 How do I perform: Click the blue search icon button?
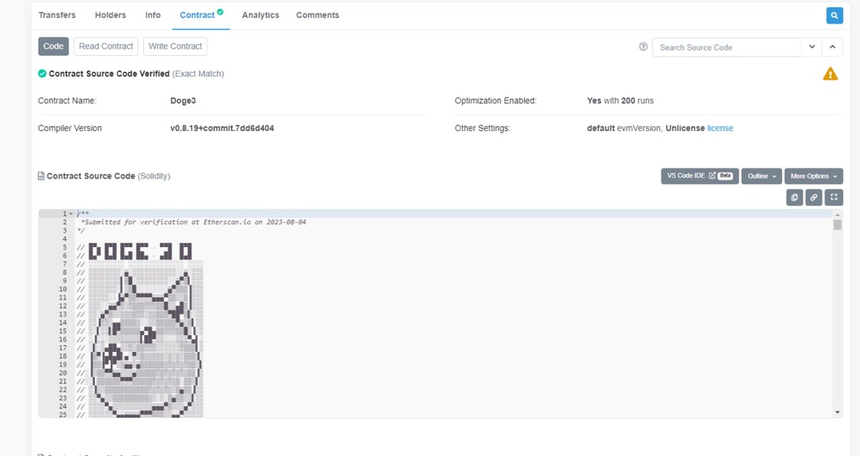(834, 15)
